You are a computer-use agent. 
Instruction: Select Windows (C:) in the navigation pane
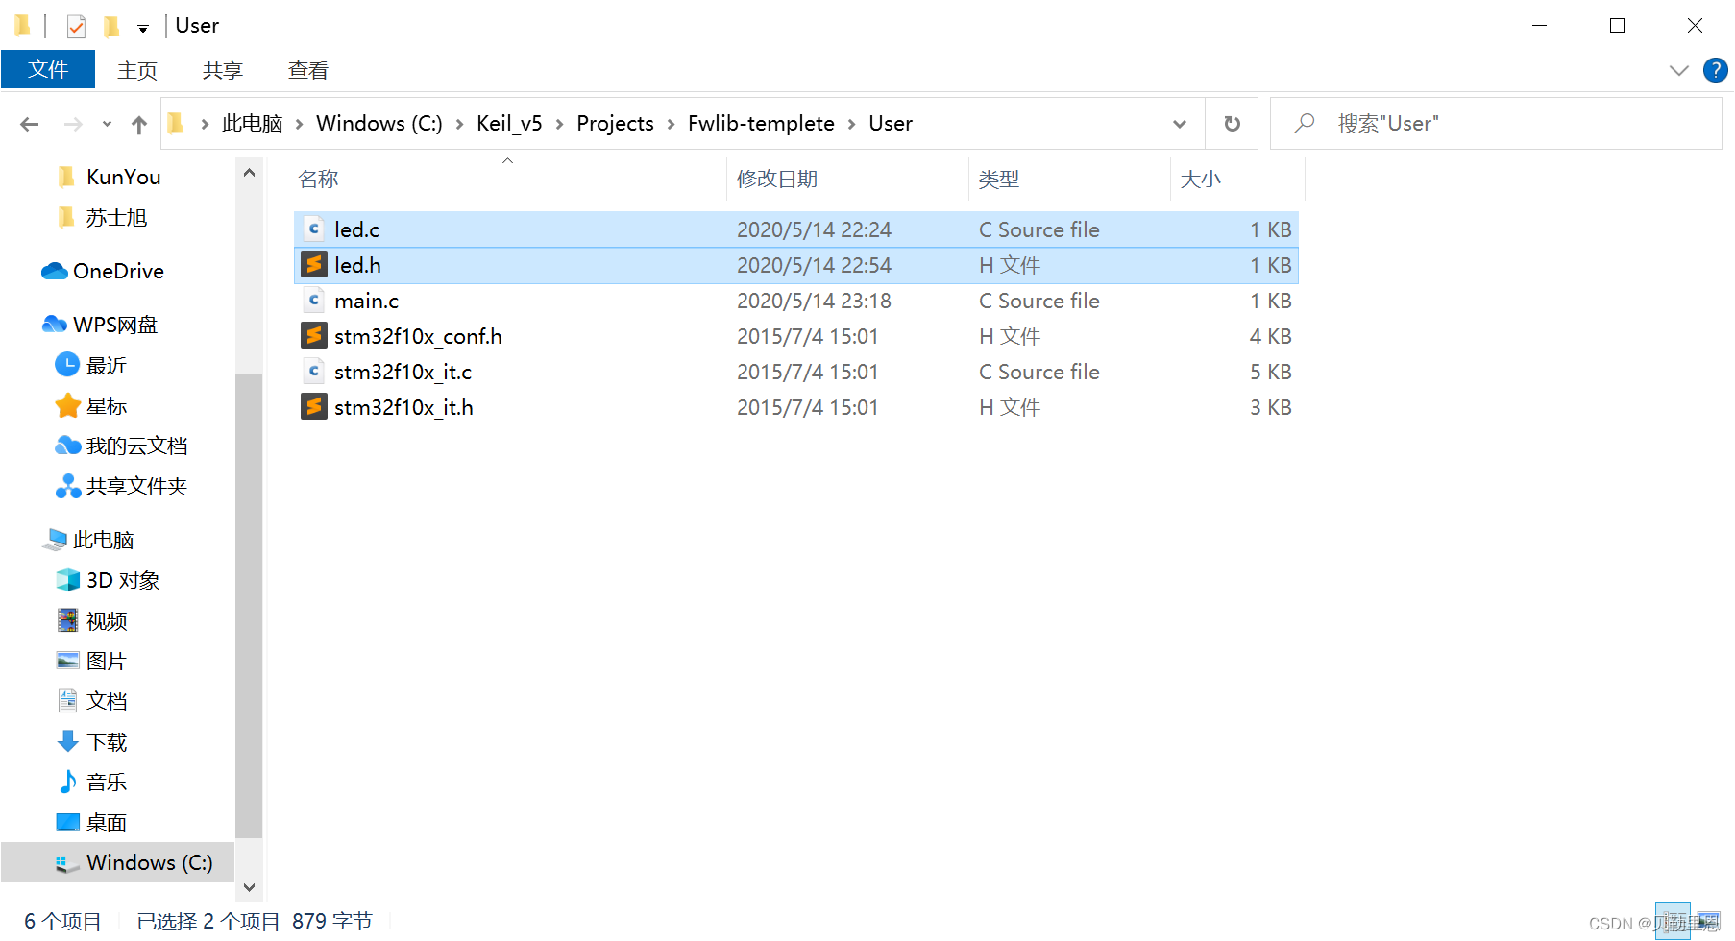point(117,862)
